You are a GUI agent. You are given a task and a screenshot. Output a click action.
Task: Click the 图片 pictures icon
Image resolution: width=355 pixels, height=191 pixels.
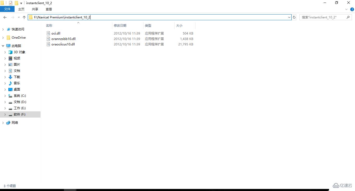tap(10, 64)
